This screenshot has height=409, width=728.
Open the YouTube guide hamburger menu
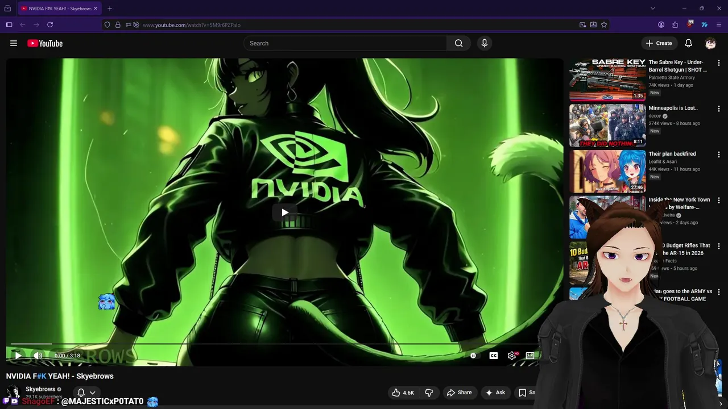14,43
